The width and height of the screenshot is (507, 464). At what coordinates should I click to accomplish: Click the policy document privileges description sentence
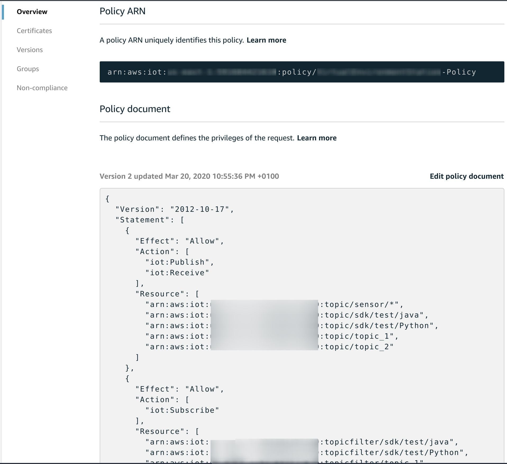(x=197, y=138)
